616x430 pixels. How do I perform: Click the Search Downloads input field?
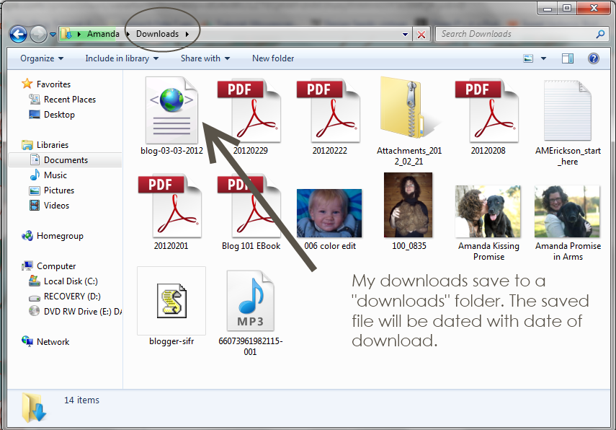pyautogui.click(x=515, y=34)
